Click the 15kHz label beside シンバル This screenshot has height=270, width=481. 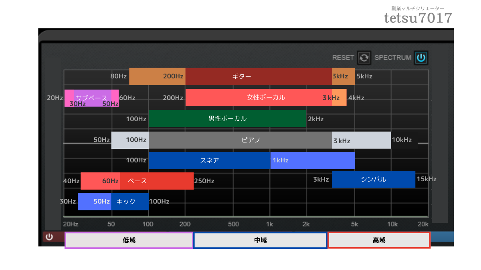[x=426, y=179]
